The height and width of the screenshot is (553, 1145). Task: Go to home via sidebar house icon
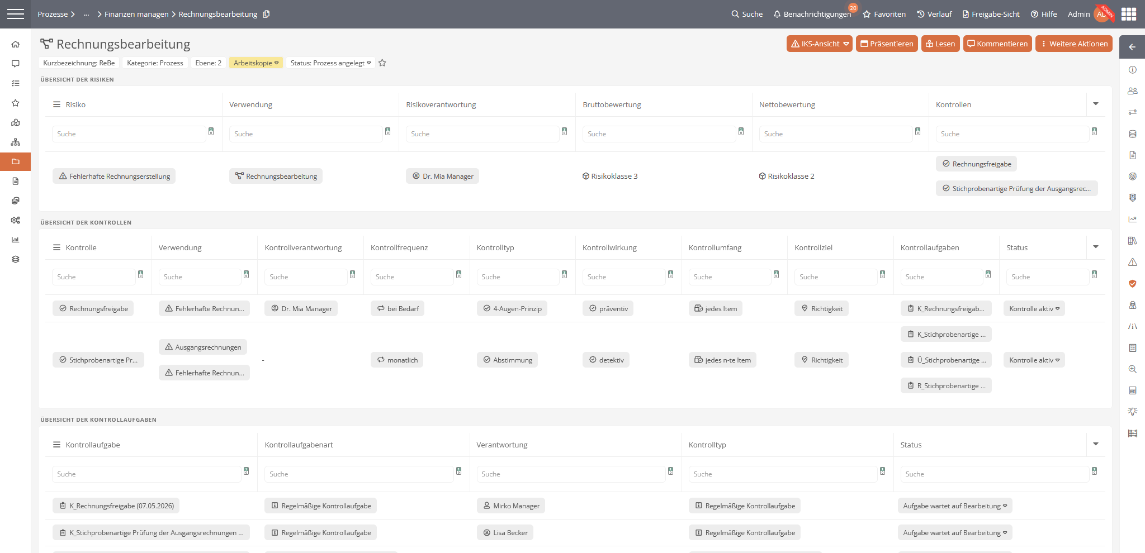click(x=16, y=44)
